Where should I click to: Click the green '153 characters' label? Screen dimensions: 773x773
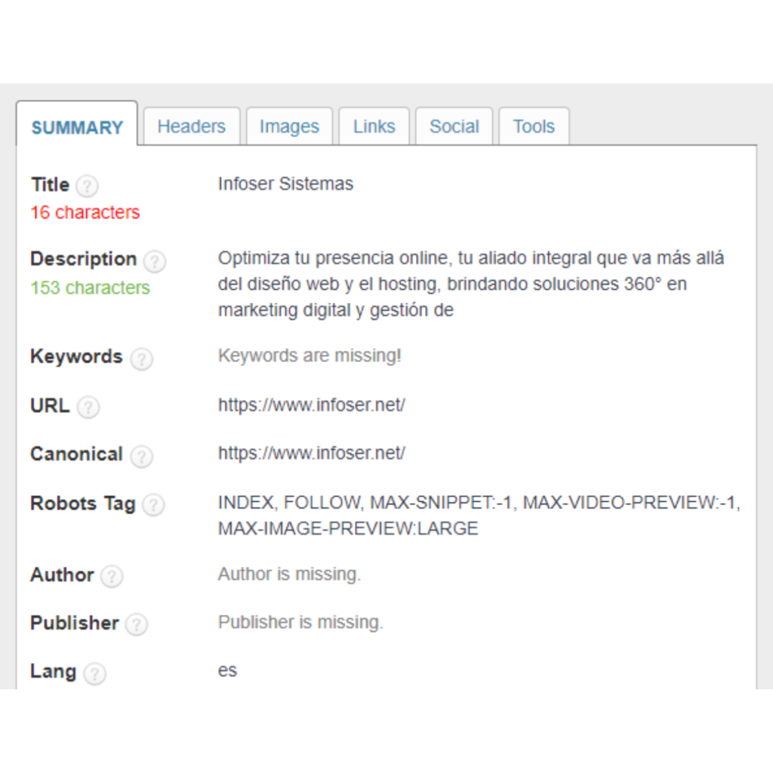[x=91, y=288]
